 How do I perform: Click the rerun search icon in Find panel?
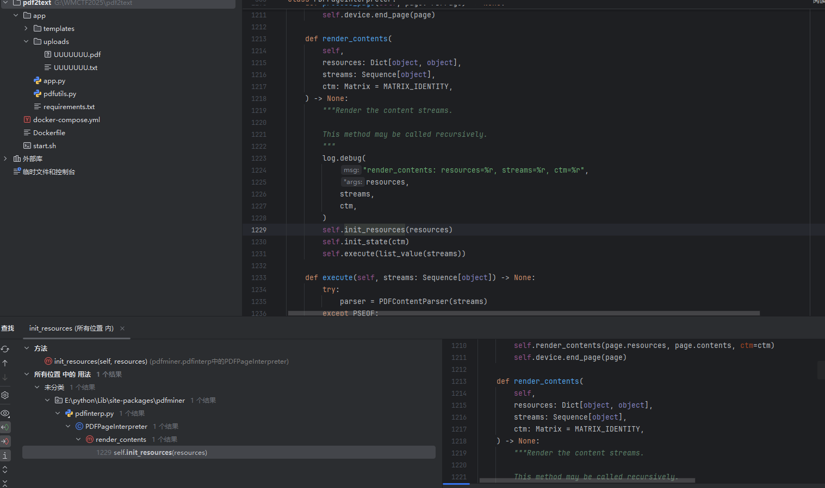pyautogui.click(x=5, y=349)
